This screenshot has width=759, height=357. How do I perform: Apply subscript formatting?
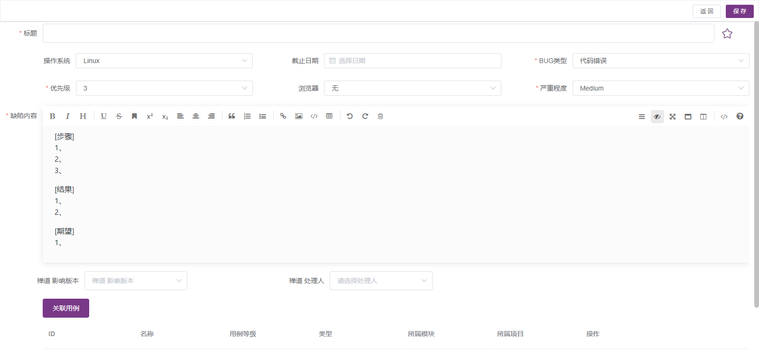tap(165, 116)
